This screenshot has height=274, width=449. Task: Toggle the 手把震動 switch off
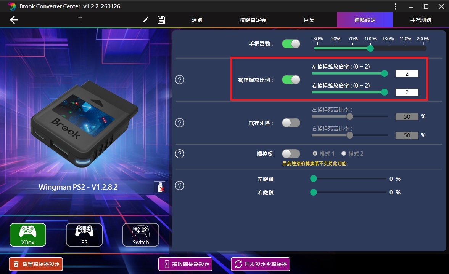click(291, 44)
